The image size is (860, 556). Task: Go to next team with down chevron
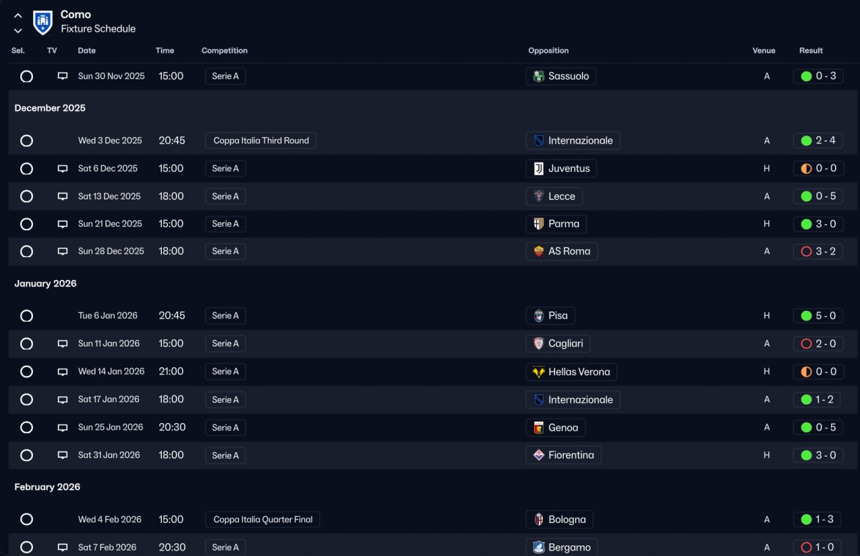click(18, 30)
